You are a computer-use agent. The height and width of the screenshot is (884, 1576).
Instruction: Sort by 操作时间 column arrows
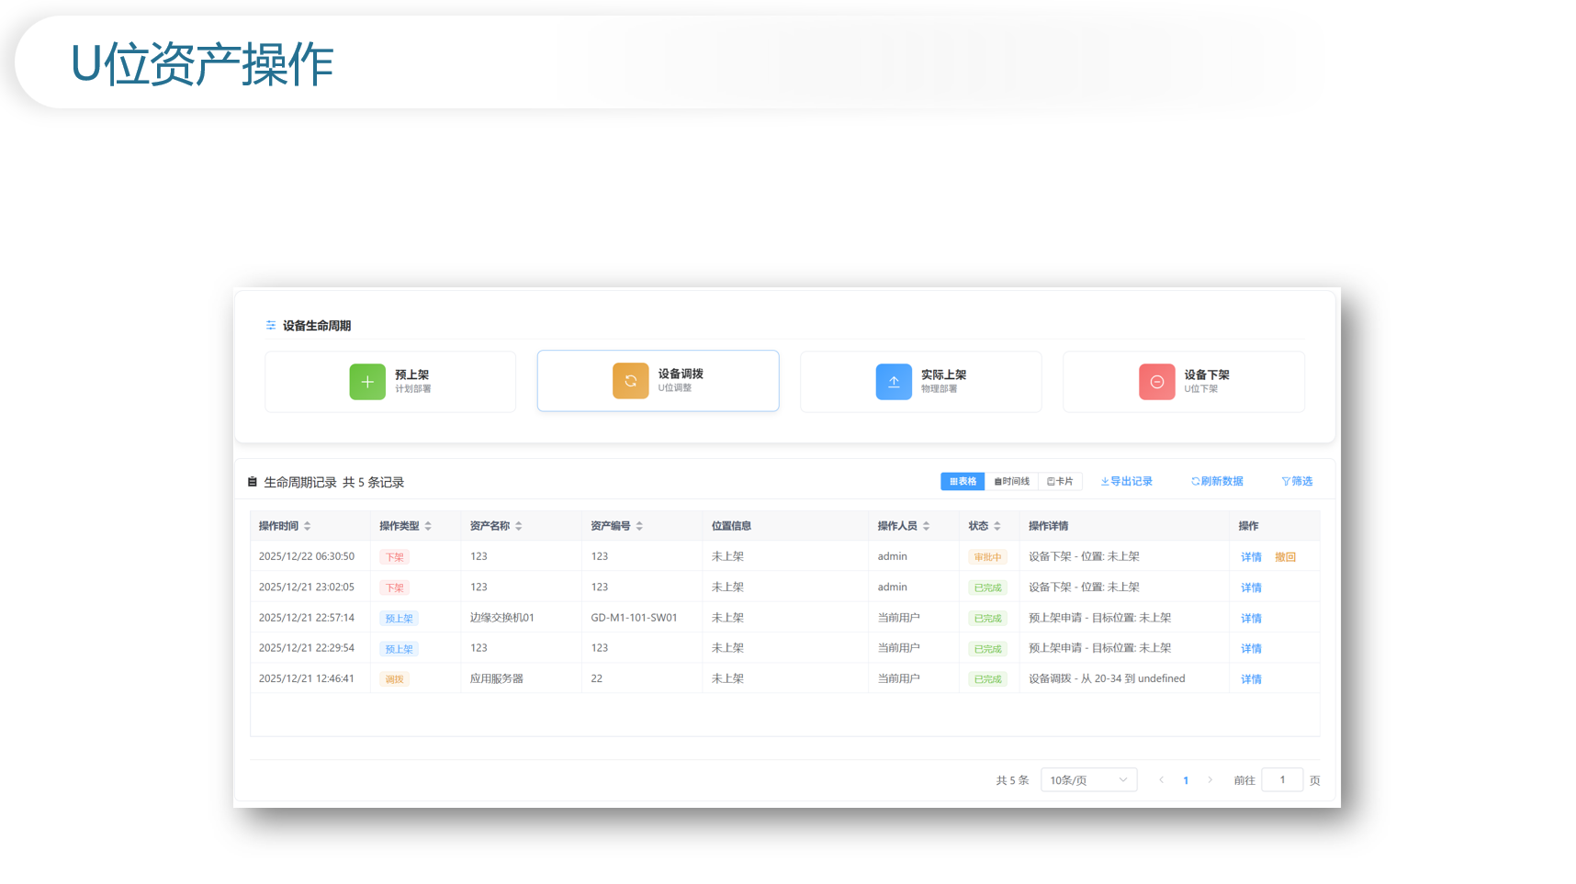point(308,526)
